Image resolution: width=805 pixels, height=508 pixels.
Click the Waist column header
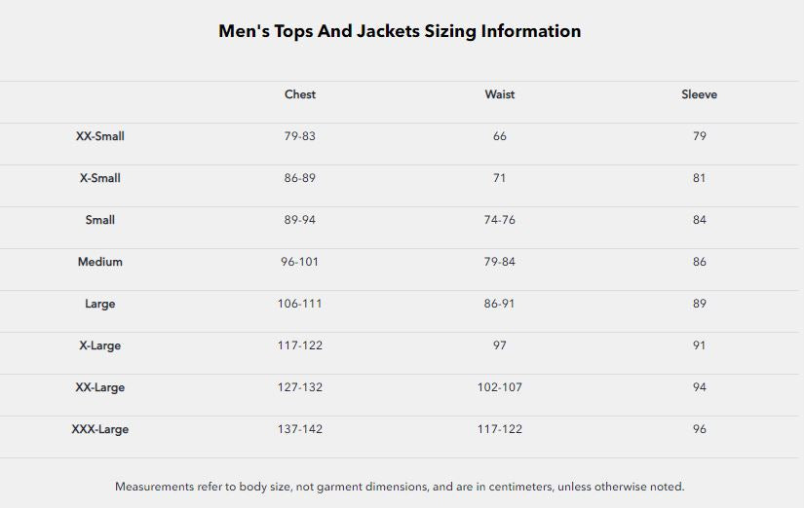pyautogui.click(x=500, y=94)
